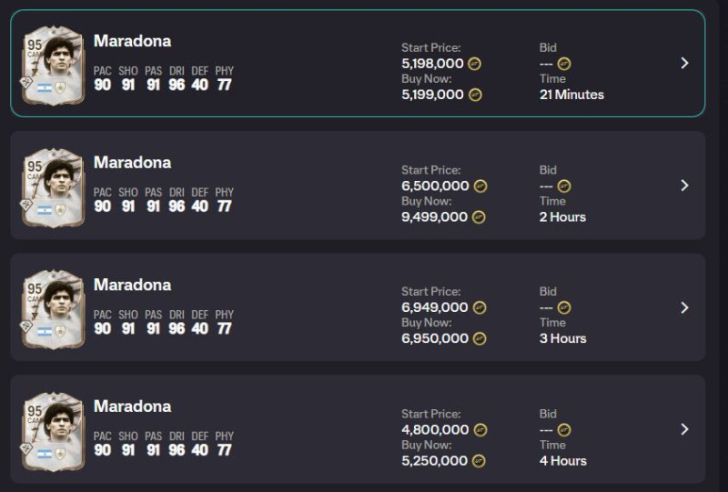Screen dimensions: 728x492
Task: Open 4 Hours listing via right arrow
Action: coord(684,429)
